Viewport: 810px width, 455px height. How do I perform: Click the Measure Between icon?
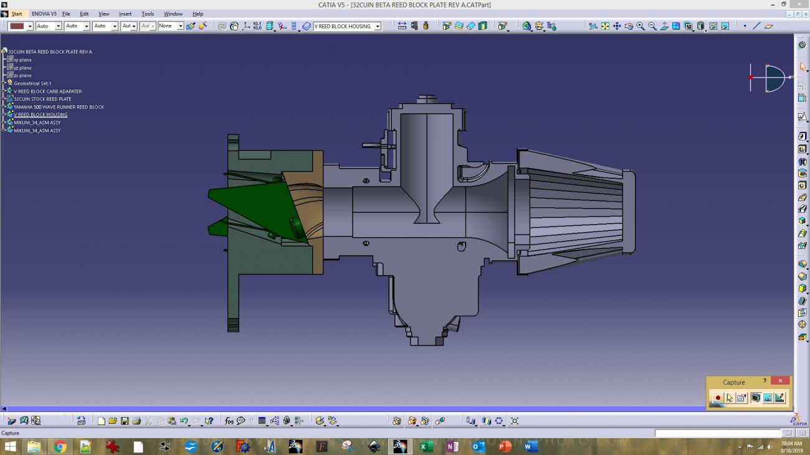[x=402, y=26]
